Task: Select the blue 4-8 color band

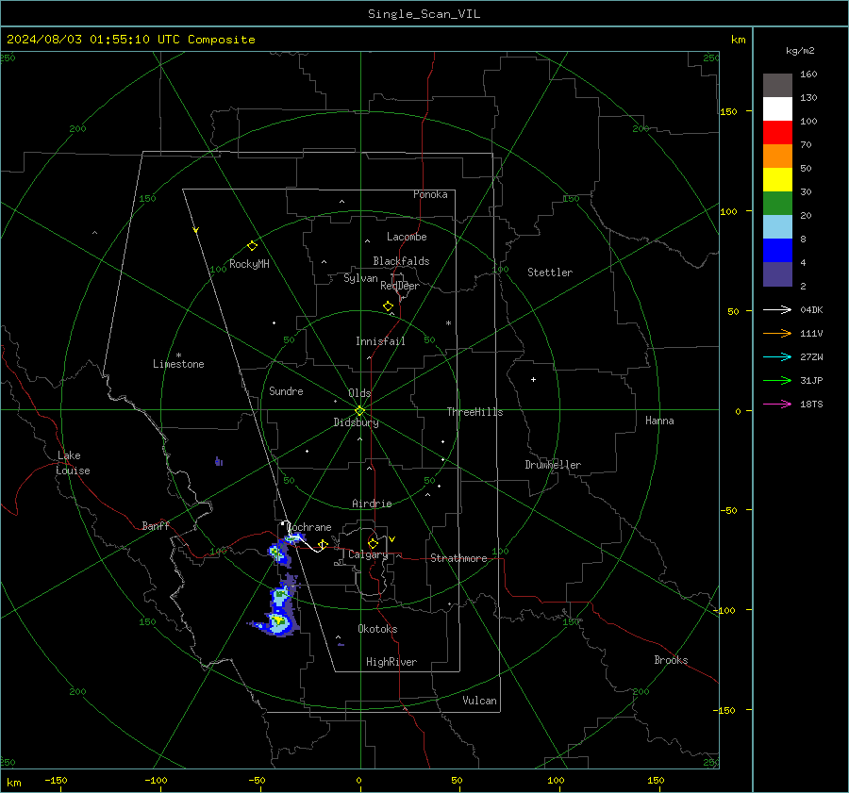Action: [777, 251]
